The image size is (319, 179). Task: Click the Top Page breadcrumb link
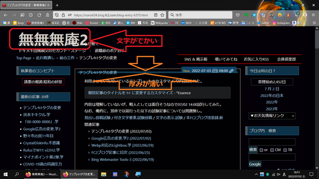pos(24,58)
